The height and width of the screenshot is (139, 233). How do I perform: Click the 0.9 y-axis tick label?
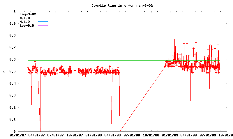(12, 23)
